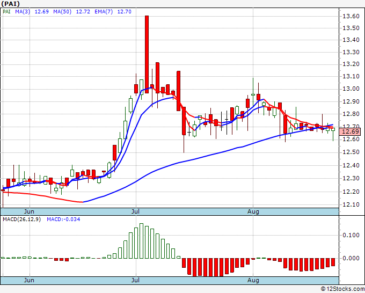Click the MA(3) indicator label
Viewport: 365px width, 293px height.
click(23, 12)
